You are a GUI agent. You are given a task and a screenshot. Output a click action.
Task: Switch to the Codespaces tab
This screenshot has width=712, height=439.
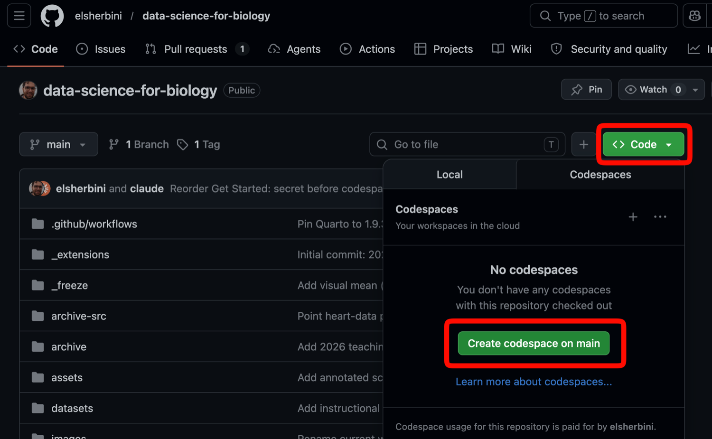coord(600,174)
